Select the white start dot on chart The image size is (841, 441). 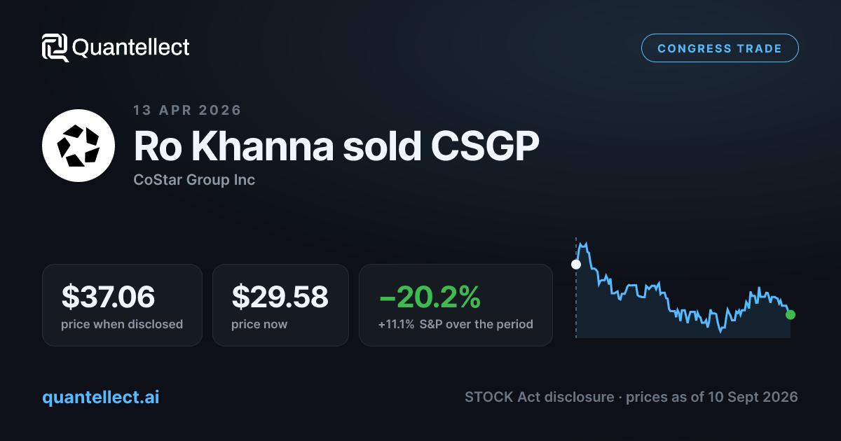point(576,265)
